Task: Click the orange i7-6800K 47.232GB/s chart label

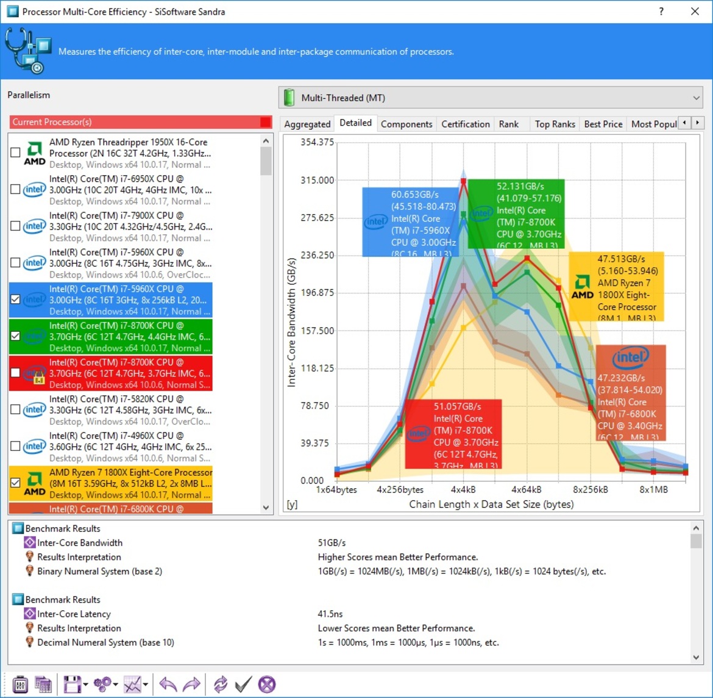Action: tap(631, 393)
